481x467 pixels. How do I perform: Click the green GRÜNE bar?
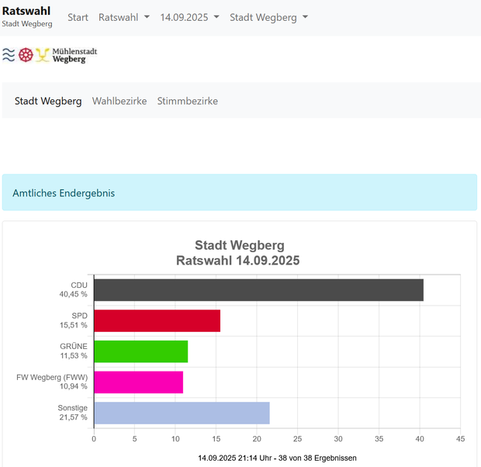click(x=140, y=351)
